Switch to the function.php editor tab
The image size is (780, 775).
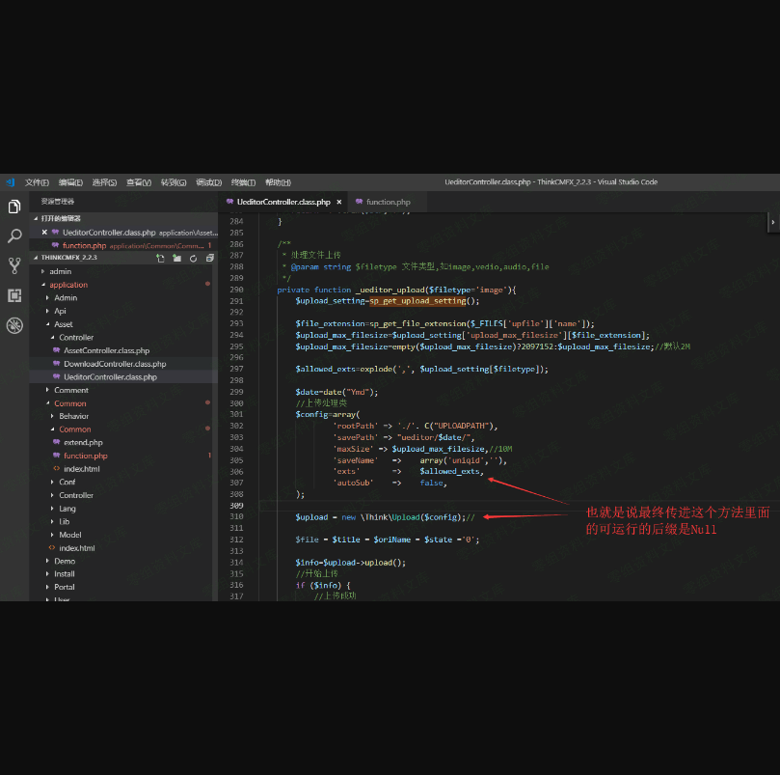tap(388, 203)
